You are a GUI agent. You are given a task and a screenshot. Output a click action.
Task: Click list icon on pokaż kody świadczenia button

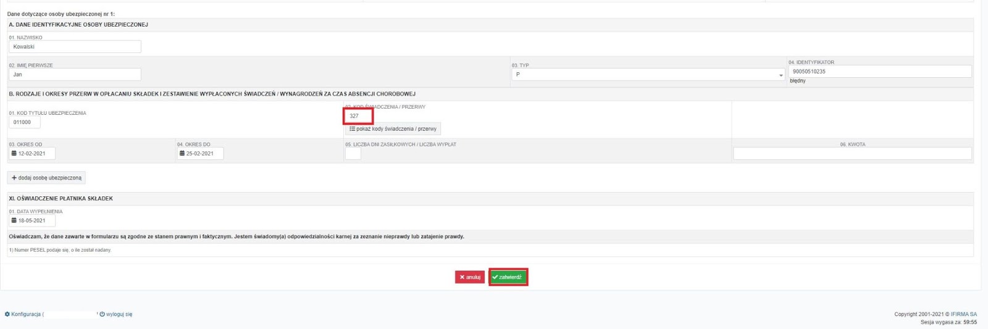coord(352,129)
